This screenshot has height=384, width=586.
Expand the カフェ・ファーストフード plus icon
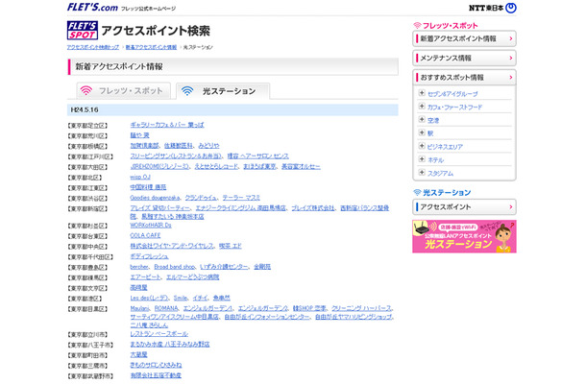coord(422,107)
